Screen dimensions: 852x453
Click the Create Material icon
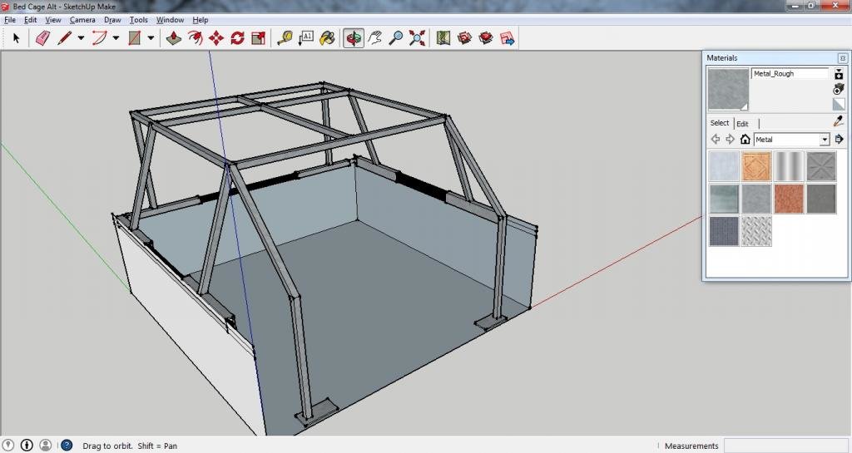pyautogui.click(x=839, y=88)
